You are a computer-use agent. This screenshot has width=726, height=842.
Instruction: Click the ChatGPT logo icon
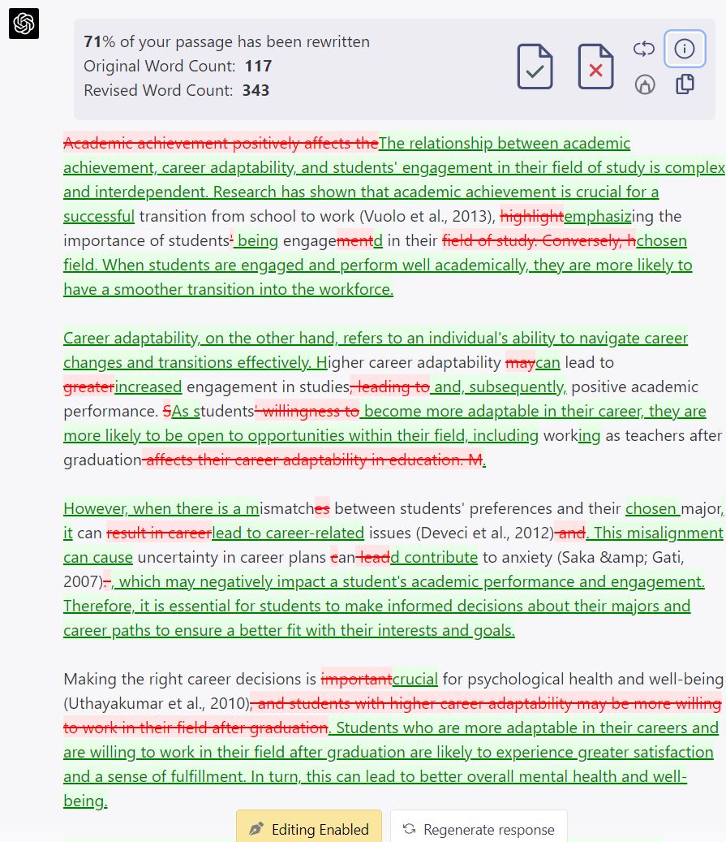(x=24, y=24)
